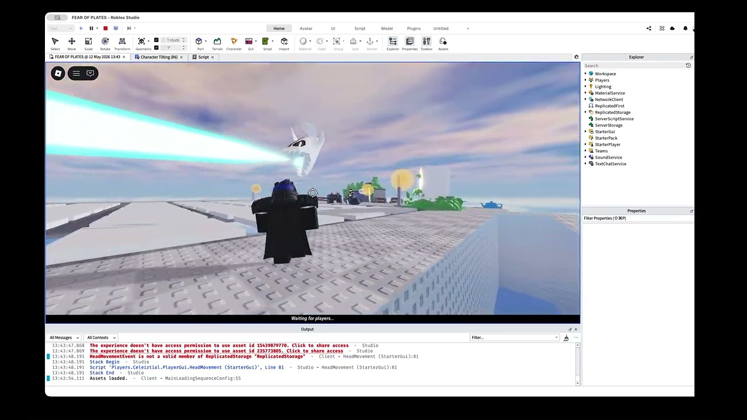Expand the StarterPlayer node
The image size is (747, 420).
(585, 144)
